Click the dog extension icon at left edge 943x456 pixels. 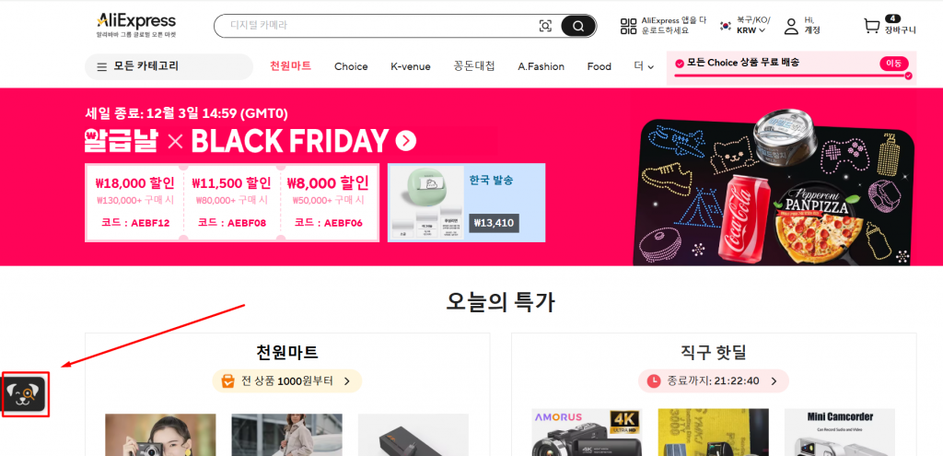coord(25,394)
